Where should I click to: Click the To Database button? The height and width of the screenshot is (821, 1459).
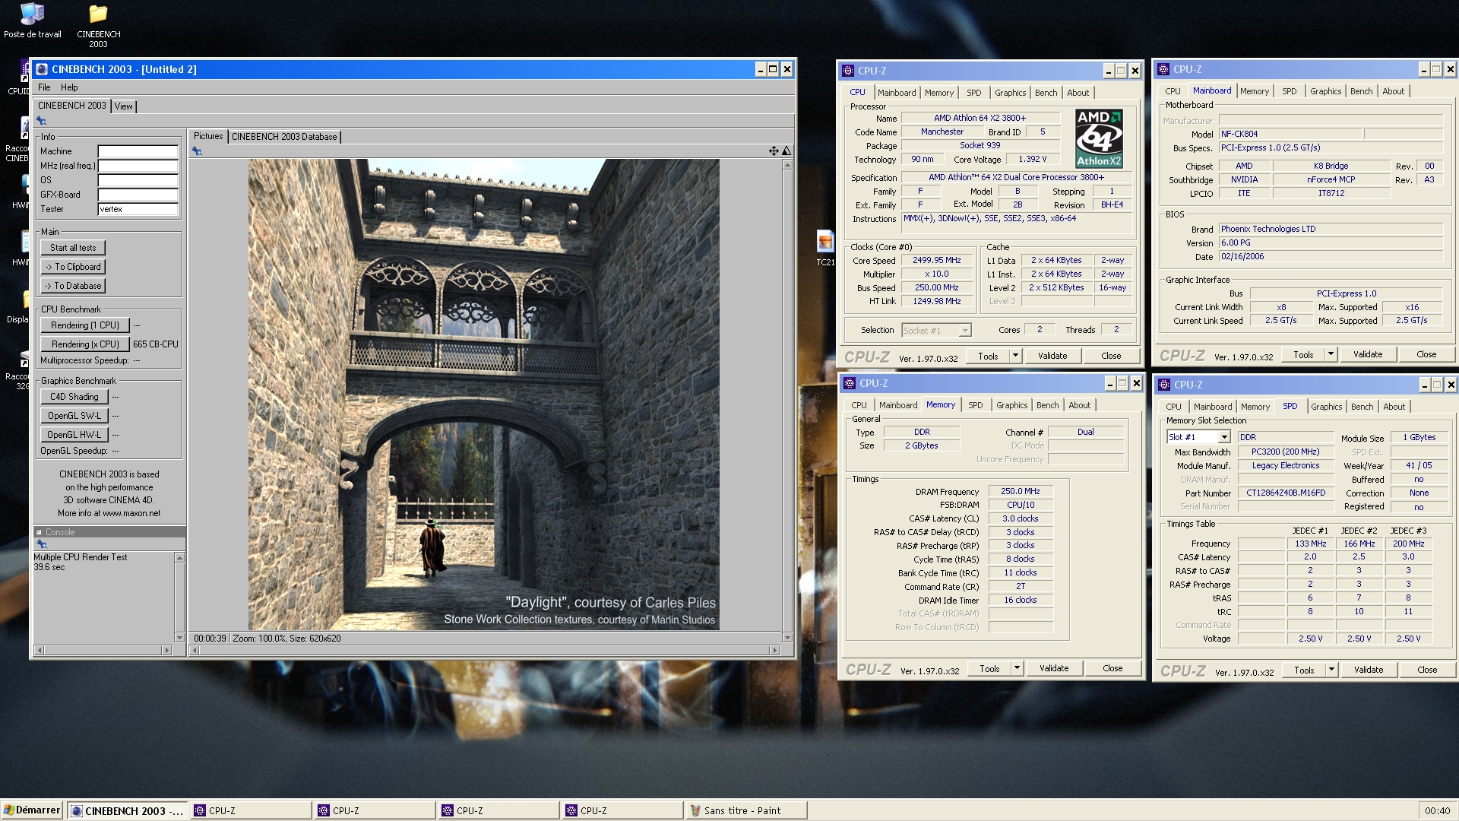coord(73,286)
